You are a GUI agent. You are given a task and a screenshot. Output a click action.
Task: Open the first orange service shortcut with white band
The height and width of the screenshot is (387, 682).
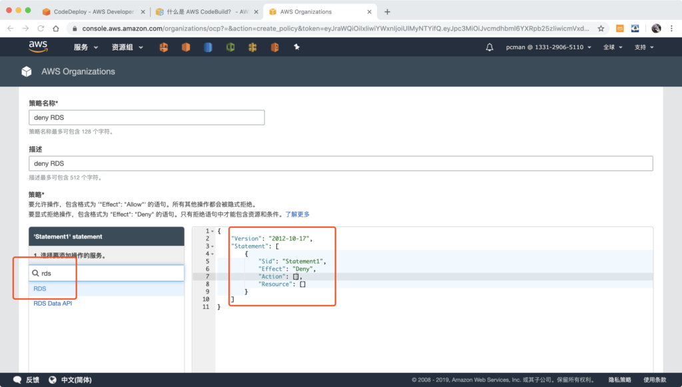click(164, 47)
